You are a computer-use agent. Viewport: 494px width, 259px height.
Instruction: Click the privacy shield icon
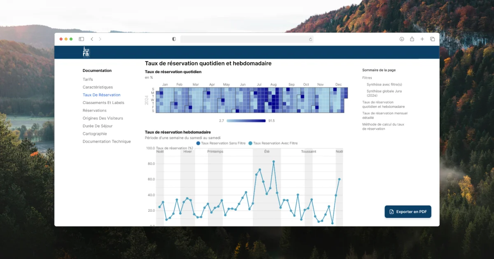click(x=174, y=39)
